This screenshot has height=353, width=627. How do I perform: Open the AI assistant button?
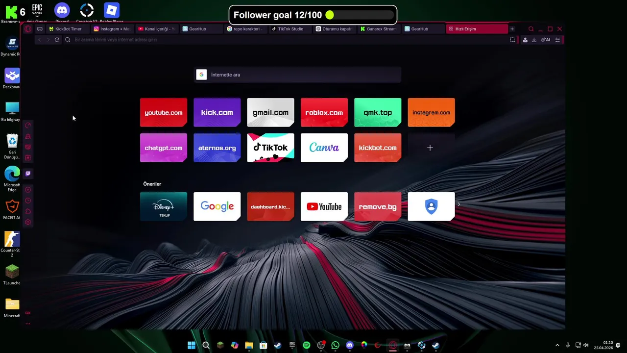click(x=546, y=40)
